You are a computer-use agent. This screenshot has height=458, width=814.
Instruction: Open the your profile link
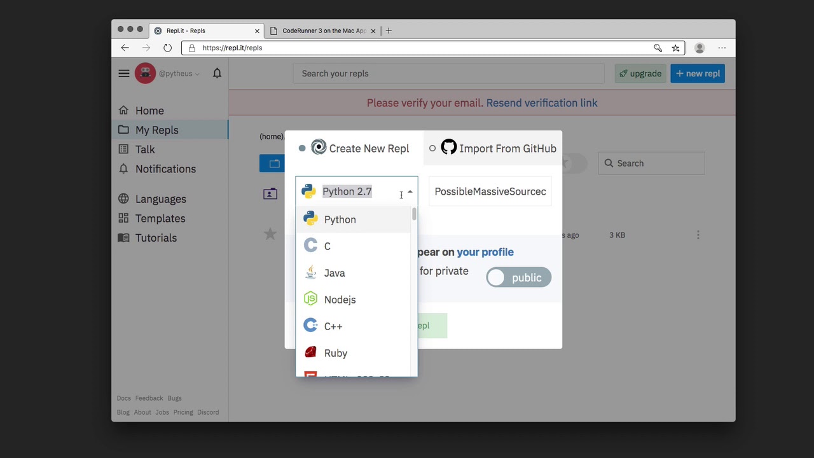tap(485, 252)
